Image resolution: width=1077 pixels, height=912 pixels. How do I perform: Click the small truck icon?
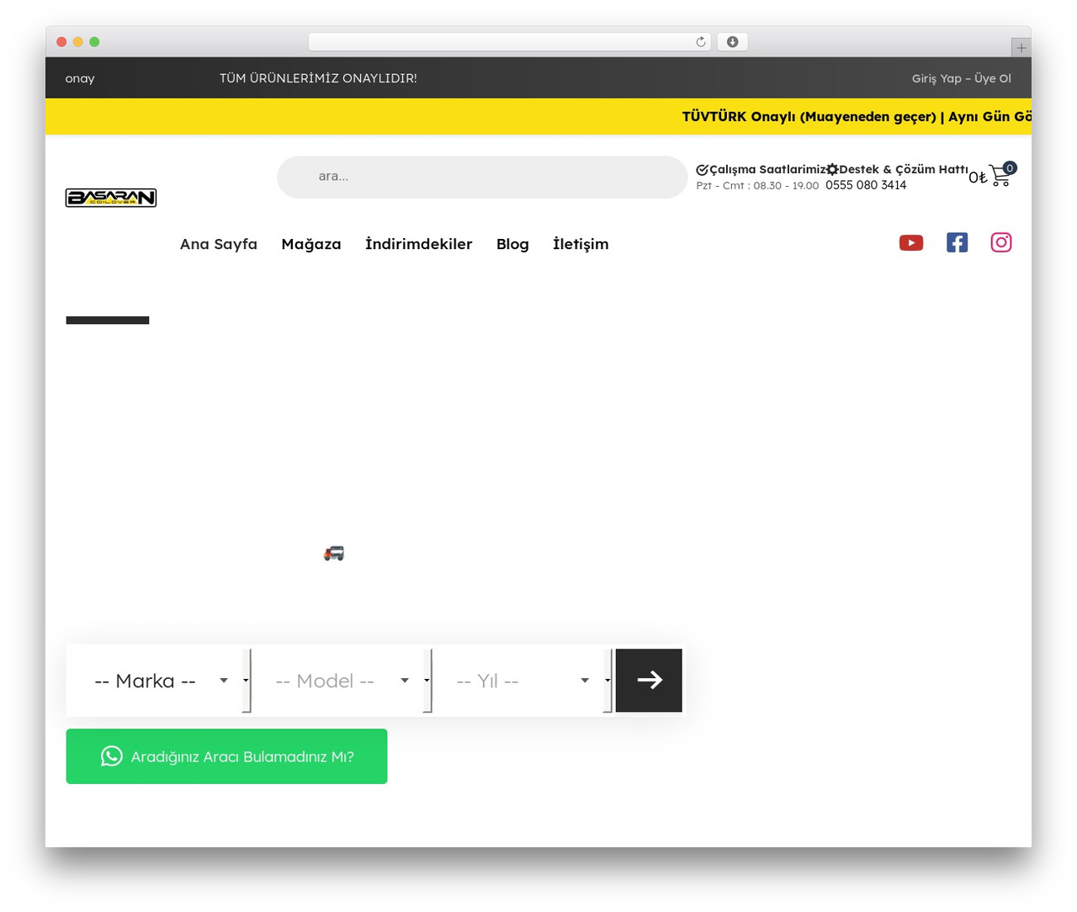(334, 553)
